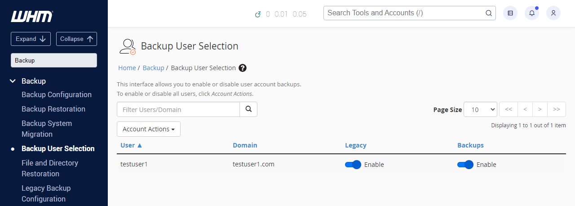Click the filter search magnifier button
Screen dimensions: 575x206
coord(248,109)
